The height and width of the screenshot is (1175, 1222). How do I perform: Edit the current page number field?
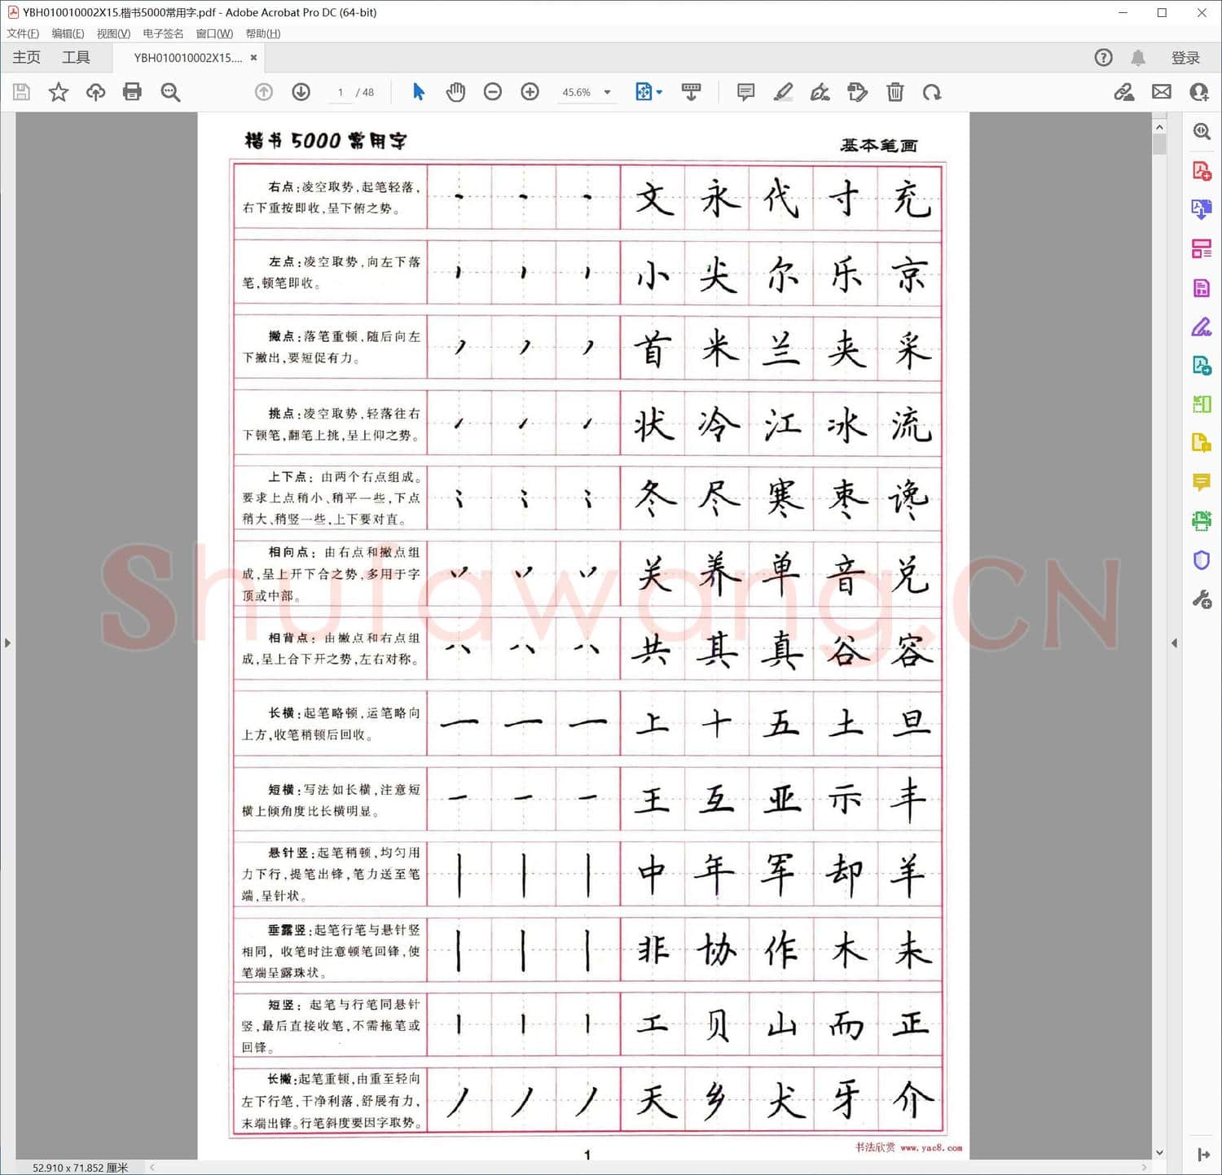[341, 92]
